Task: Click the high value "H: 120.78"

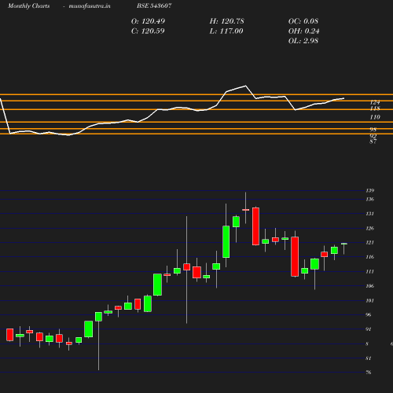Action: pyautogui.click(x=227, y=21)
